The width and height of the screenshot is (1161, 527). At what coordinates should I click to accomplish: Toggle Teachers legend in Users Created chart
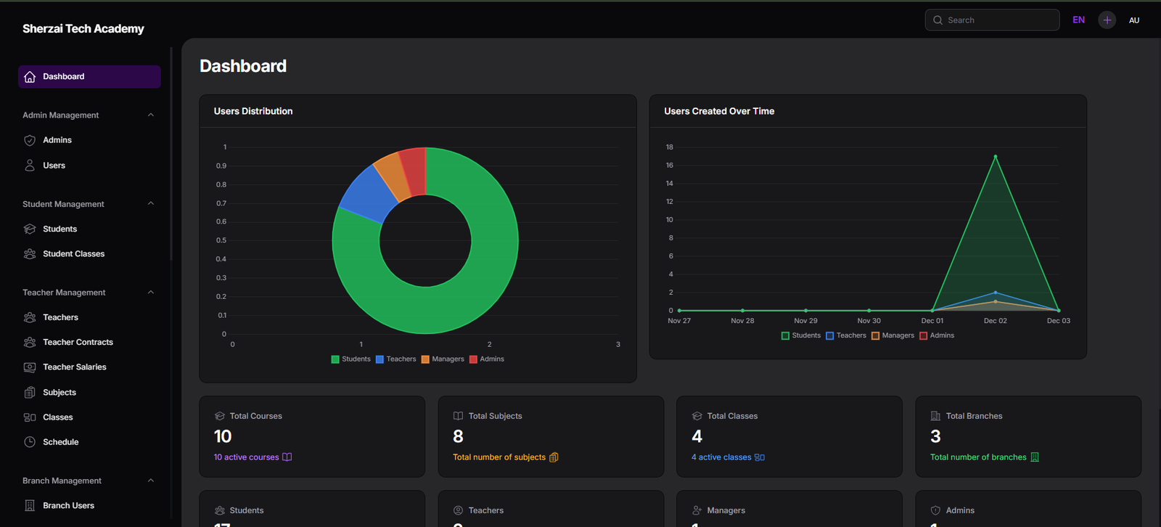pos(845,335)
